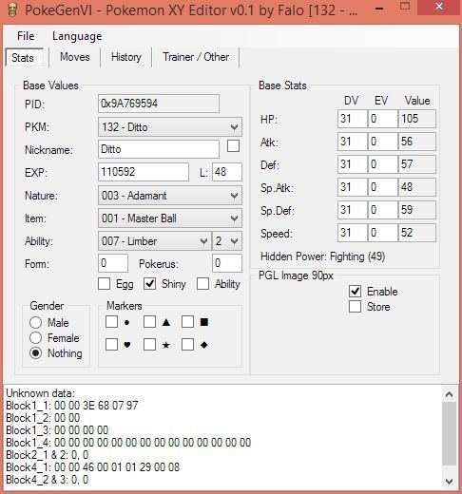The height and width of the screenshot is (494, 462).
Task: Click the Speed EV field
Action: click(x=383, y=233)
